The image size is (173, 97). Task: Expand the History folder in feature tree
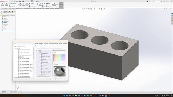(x=1, y=17)
